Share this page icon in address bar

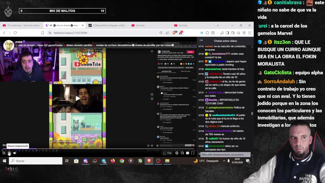[x=167, y=33]
